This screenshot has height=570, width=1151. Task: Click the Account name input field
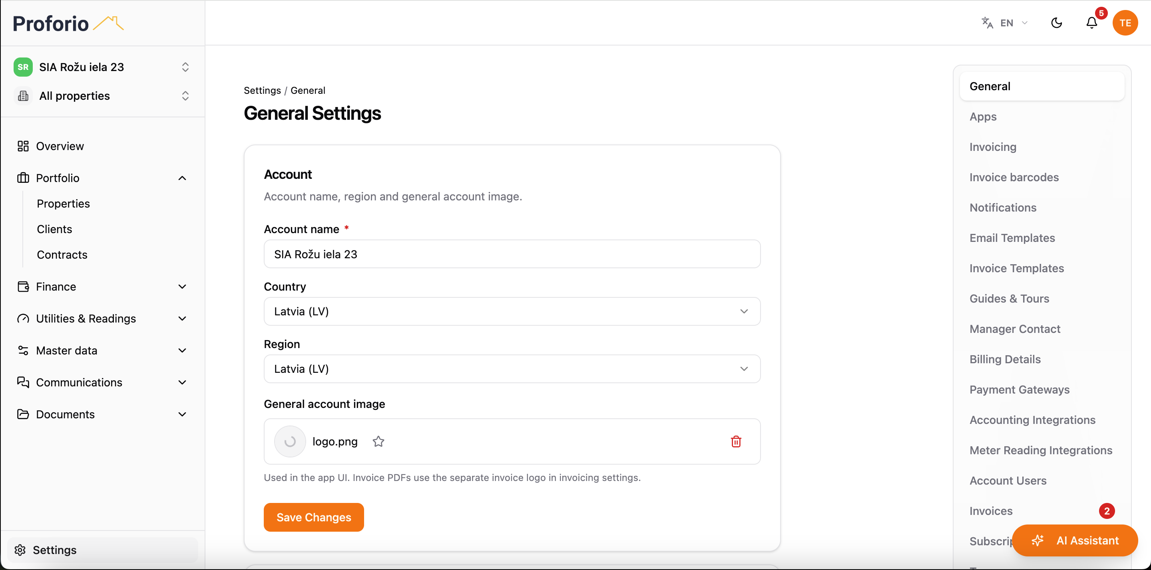[512, 254]
